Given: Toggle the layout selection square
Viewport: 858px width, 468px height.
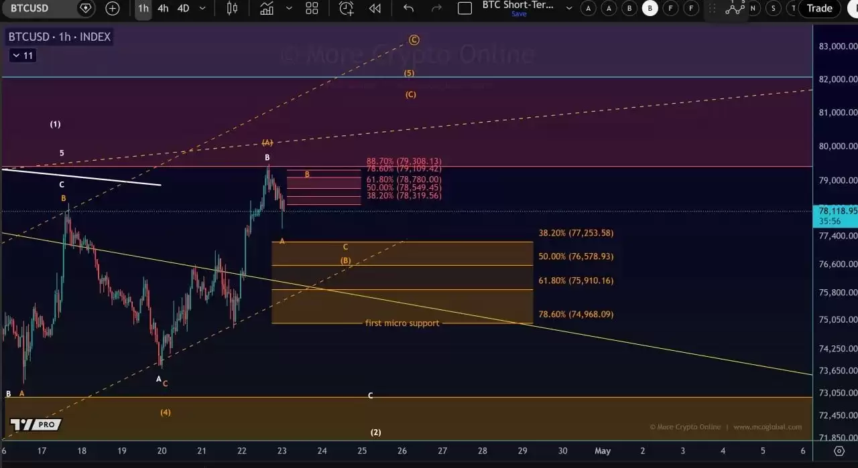Looking at the screenshot, I should point(465,9).
